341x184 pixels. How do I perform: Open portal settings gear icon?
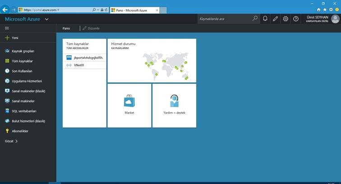click(x=286, y=18)
